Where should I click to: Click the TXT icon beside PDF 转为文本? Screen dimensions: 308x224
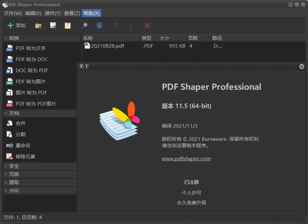point(9,48)
